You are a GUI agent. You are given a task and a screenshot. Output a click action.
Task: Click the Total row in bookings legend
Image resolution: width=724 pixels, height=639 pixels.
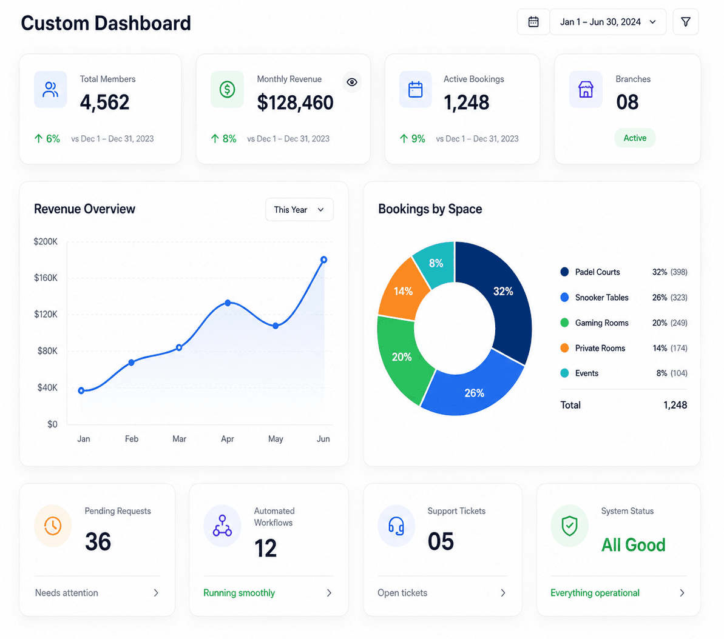[x=623, y=405]
